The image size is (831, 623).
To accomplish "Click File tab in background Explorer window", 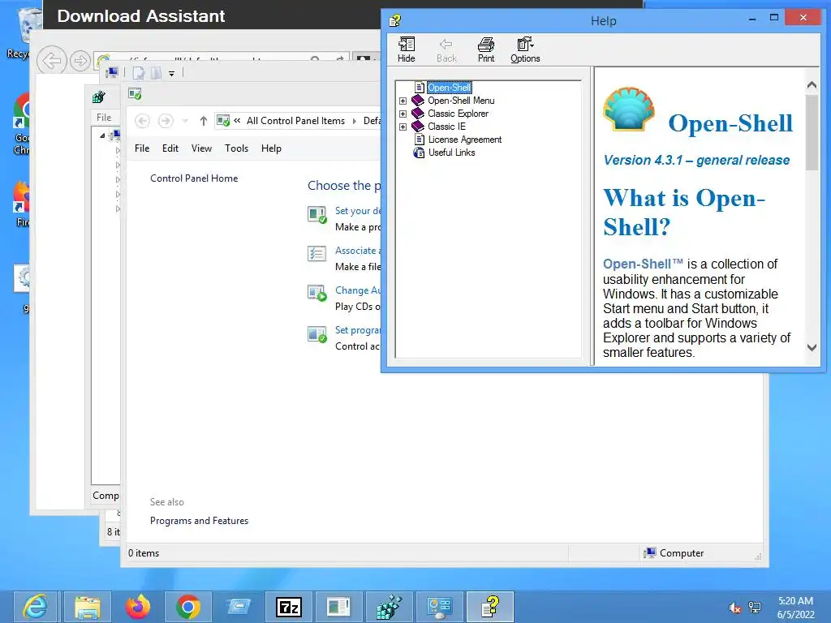I will 104,118.
